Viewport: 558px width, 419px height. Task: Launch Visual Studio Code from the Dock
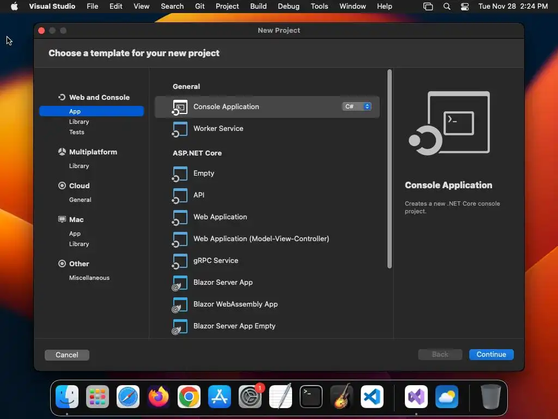coord(372,397)
